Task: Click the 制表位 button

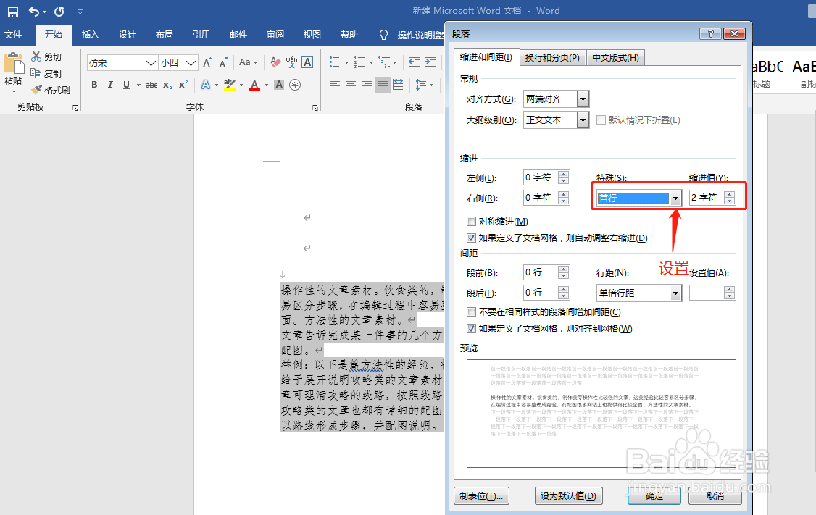Action: tap(481, 496)
